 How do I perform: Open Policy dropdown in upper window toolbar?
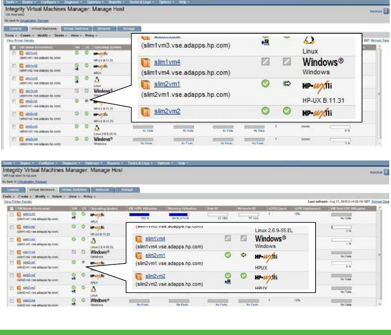pos(91,36)
